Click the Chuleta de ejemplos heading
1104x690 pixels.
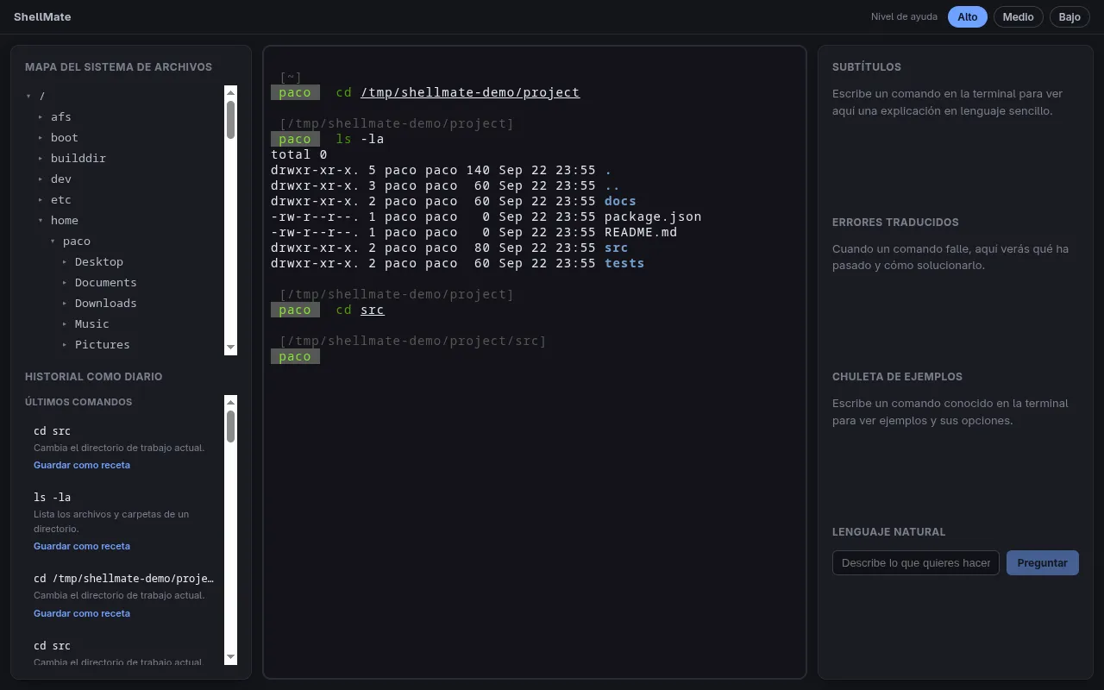click(x=897, y=377)
